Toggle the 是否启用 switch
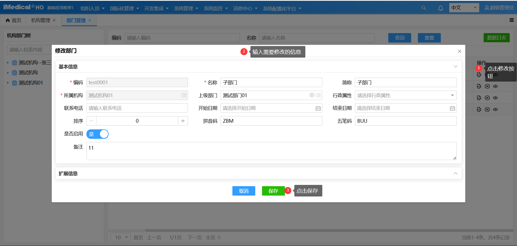 pyautogui.click(x=97, y=134)
